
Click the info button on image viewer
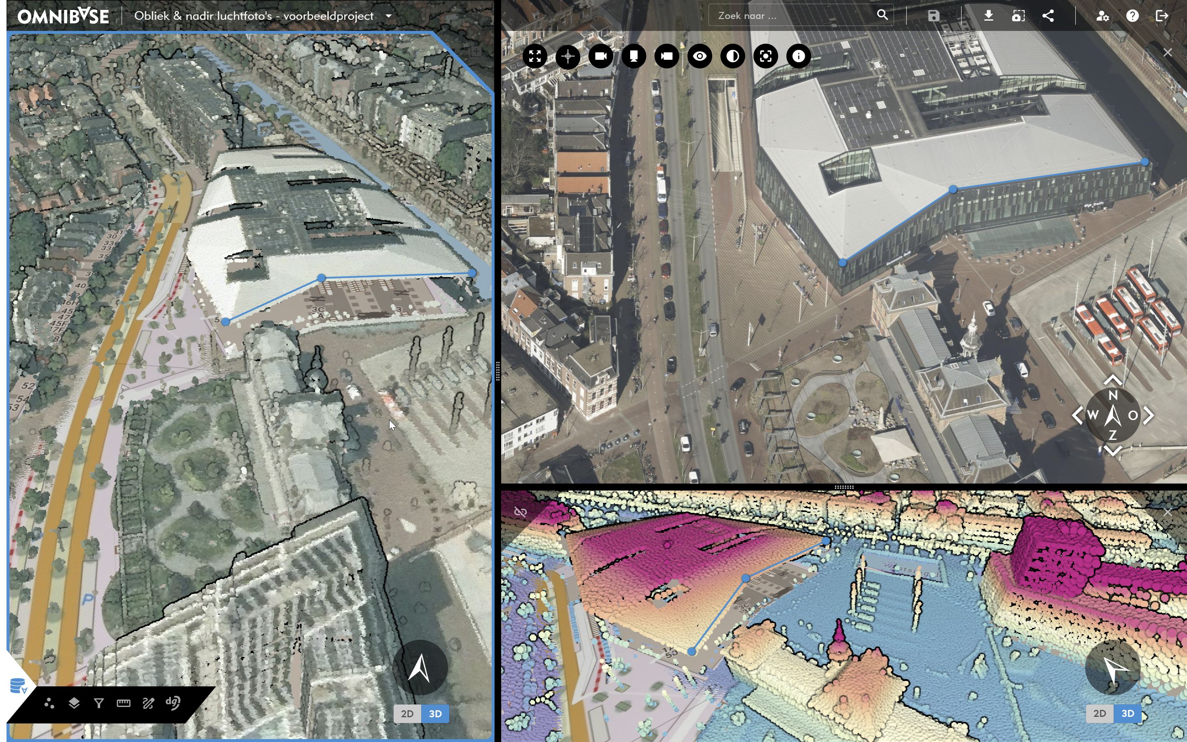[798, 56]
